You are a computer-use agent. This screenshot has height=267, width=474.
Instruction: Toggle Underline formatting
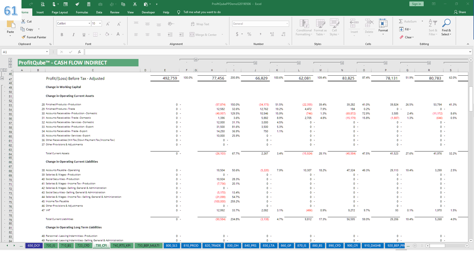pos(84,34)
